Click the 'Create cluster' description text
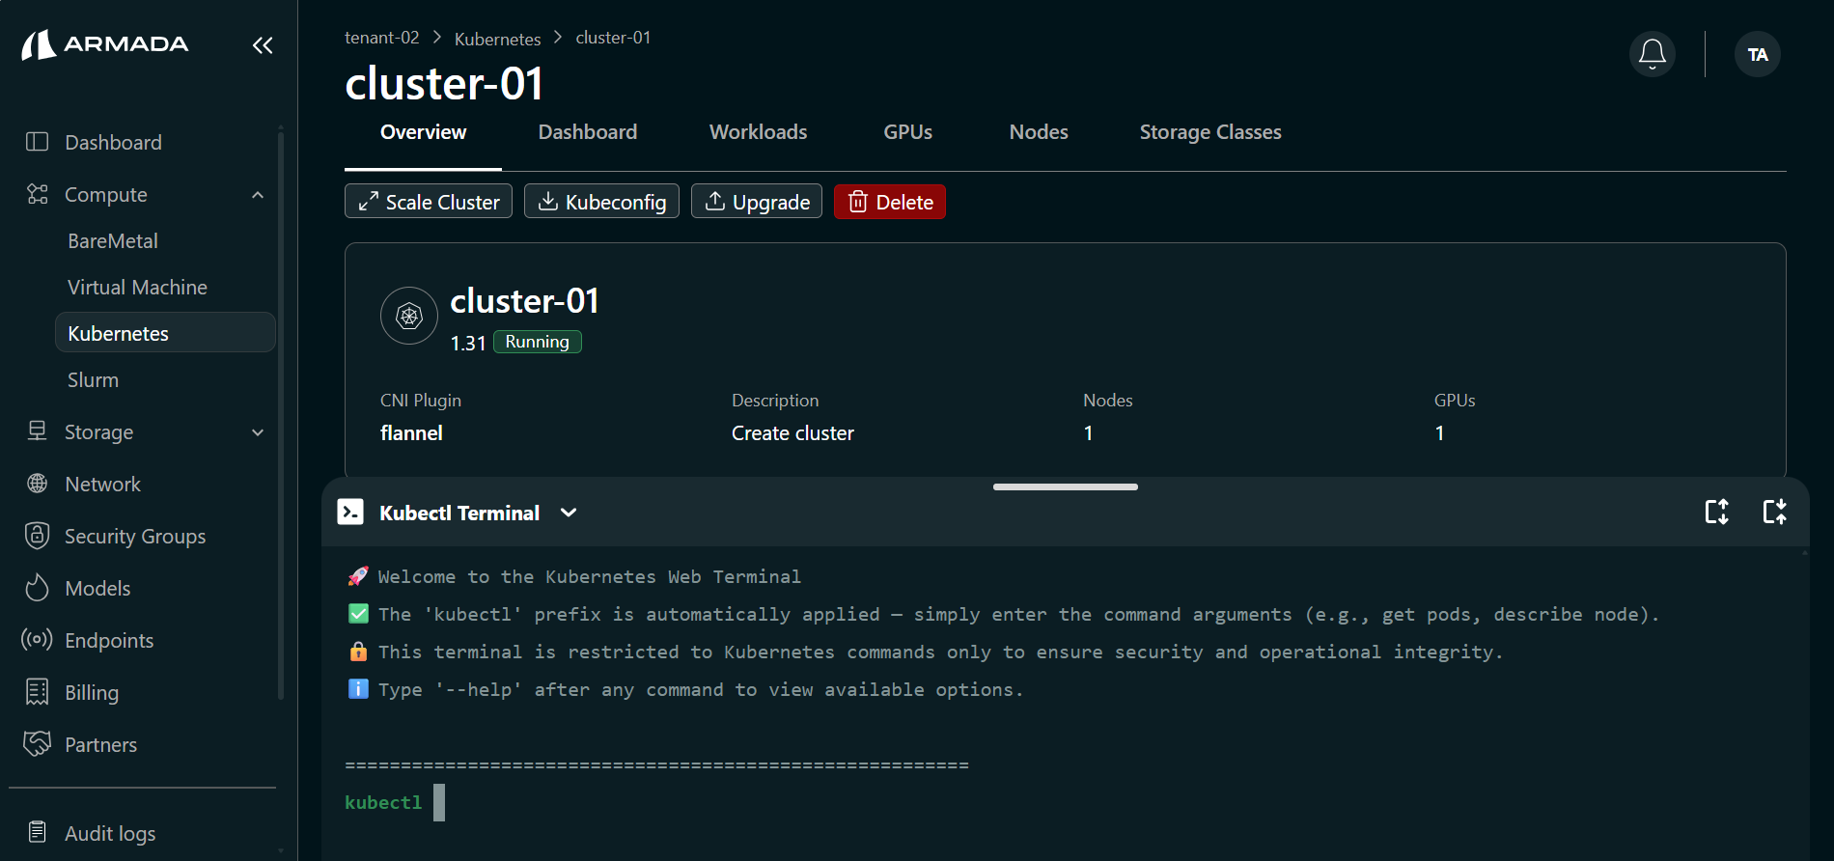 click(x=792, y=433)
